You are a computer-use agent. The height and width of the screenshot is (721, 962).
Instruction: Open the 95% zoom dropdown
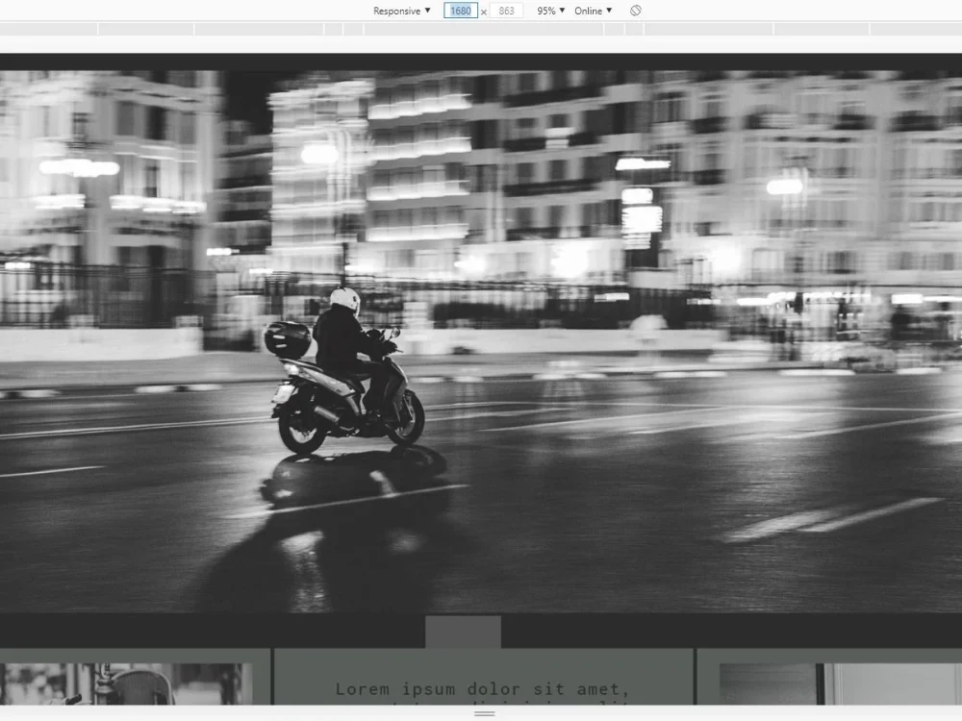(550, 11)
